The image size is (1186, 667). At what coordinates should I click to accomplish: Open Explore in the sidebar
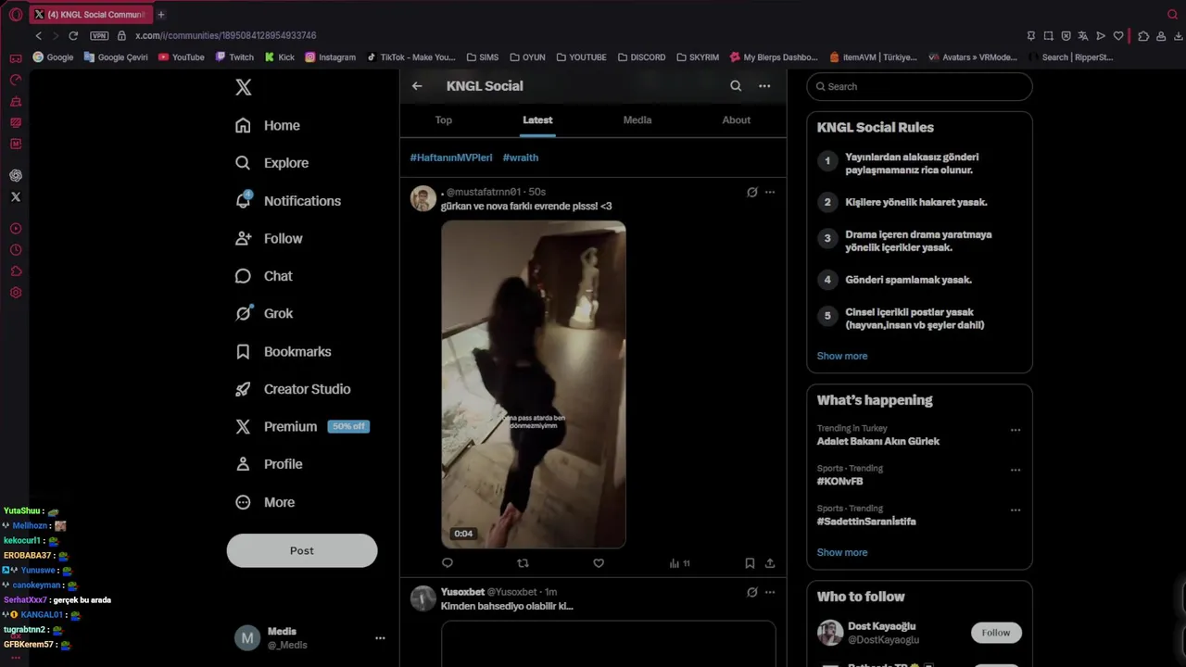(x=271, y=163)
